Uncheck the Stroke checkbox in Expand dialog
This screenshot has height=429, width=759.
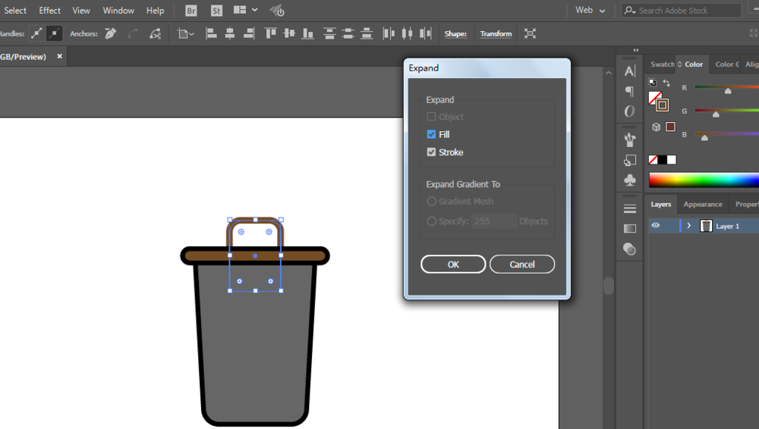pos(432,152)
